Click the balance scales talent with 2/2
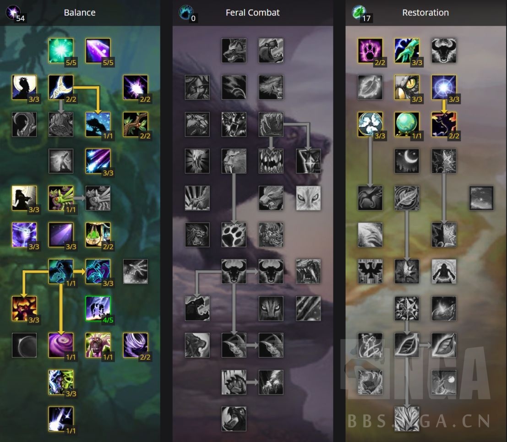507x442 pixels. tap(98, 235)
